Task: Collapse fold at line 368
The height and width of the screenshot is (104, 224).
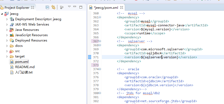Action: (x=100, y=45)
